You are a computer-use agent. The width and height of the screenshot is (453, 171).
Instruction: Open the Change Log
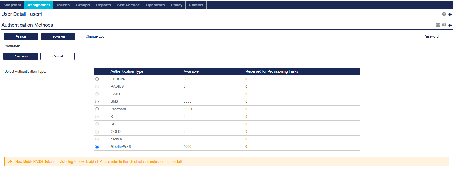pyautogui.click(x=95, y=36)
